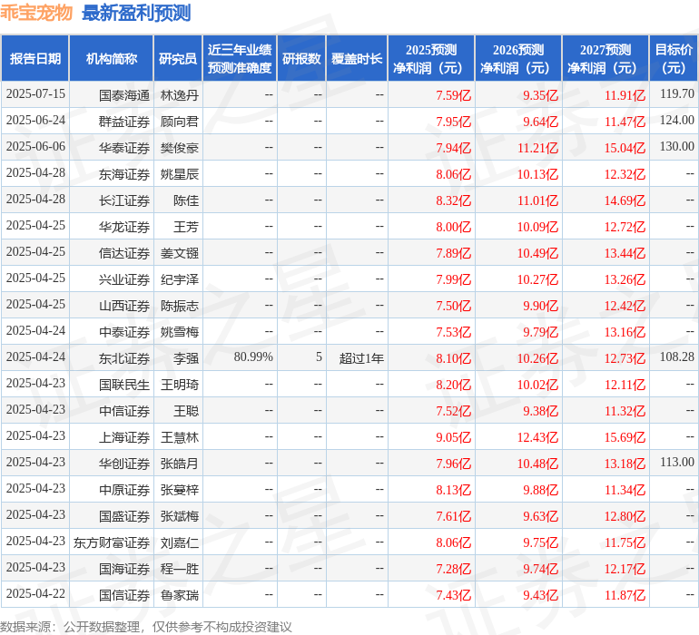Select the 报告日期 column header
Screen dimensions: 699x635
(35, 59)
